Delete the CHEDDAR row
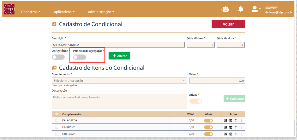 coord(231,134)
